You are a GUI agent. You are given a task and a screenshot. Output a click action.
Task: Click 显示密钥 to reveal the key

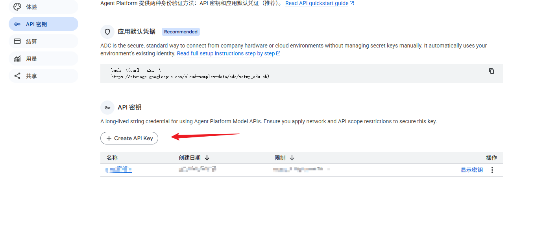471,170
